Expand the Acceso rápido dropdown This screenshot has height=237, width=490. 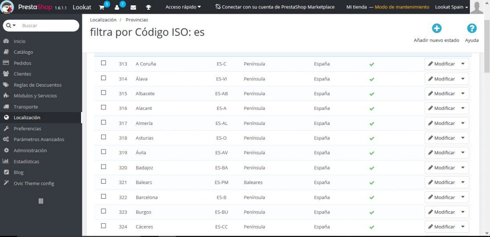pos(183,7)
